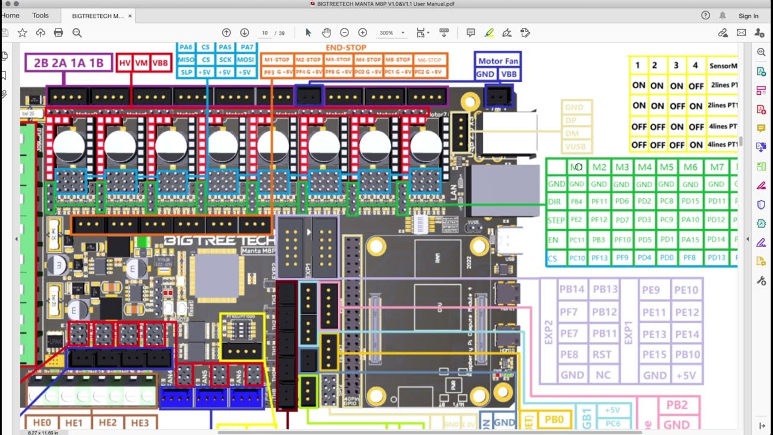Zoom out with the minus icon
Image resolution: width=773 pixels, height=435 pixels.
coord(344,33)
